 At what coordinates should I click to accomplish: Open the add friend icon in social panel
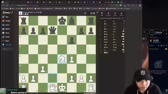click(x=159, y=45)
